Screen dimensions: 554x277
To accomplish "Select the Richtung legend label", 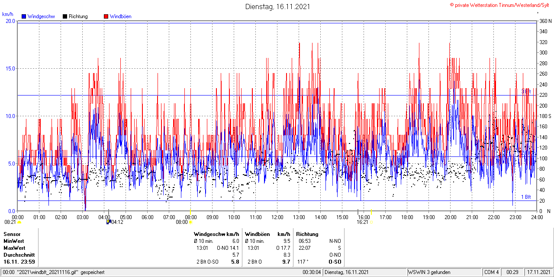I will pyautogui.click(x=78, y=16).
